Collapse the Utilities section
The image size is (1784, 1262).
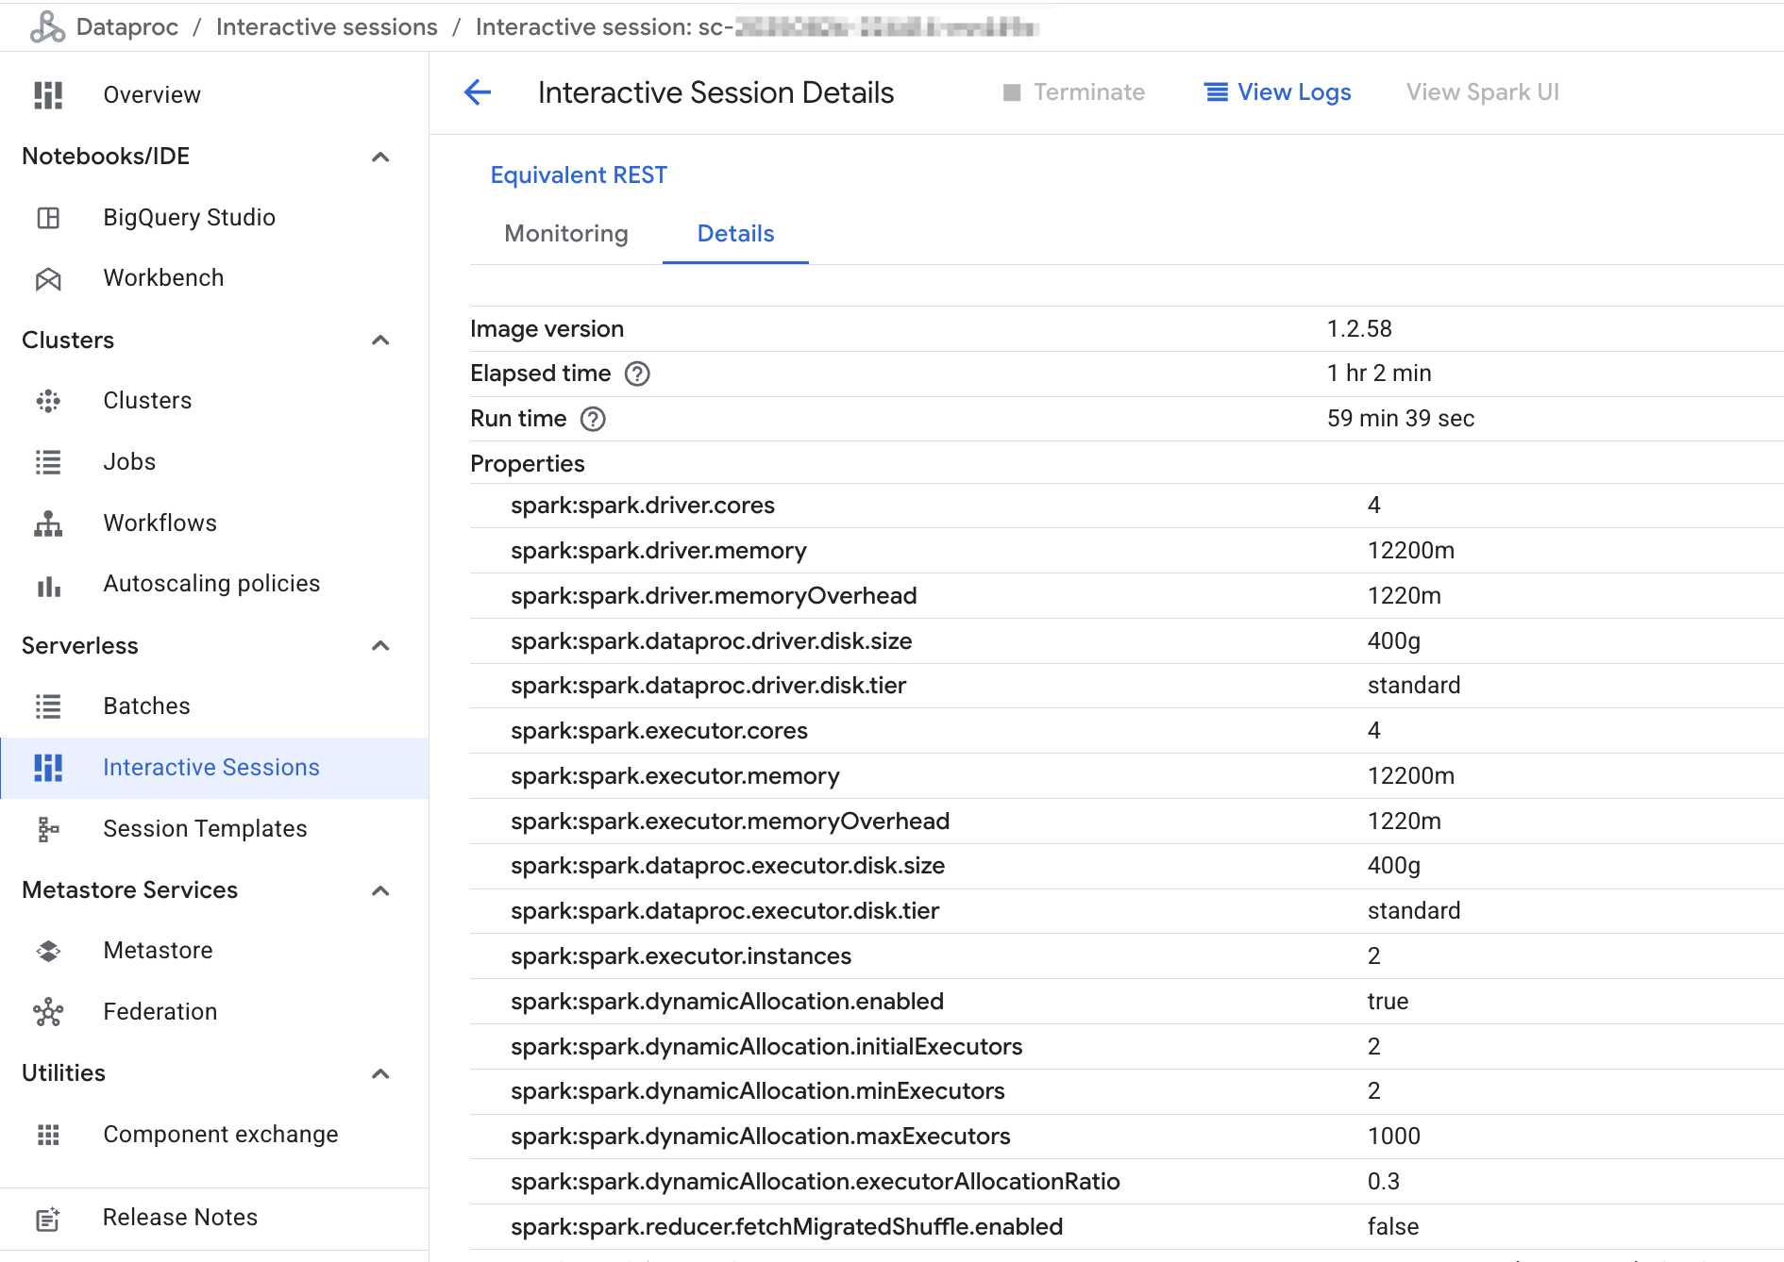pos(380,1073)
